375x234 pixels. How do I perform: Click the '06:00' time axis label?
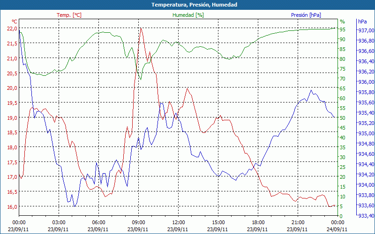click(x=98, y=223)
